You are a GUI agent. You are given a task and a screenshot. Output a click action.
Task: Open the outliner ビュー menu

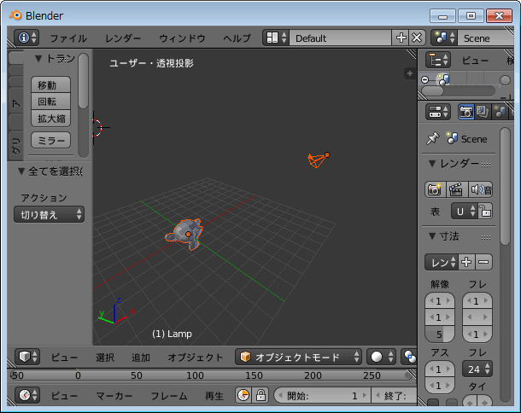click(x=475, y=60)
